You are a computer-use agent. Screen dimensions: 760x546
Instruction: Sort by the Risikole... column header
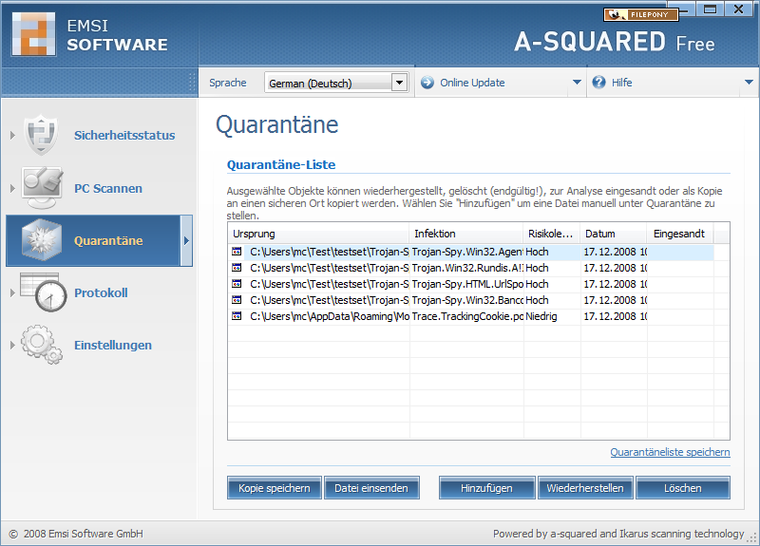552,234
